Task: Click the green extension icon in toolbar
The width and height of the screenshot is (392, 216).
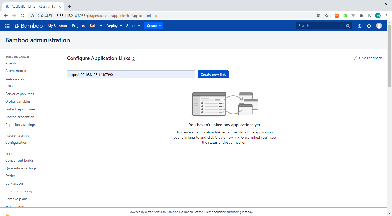Action: pos(345,16)
